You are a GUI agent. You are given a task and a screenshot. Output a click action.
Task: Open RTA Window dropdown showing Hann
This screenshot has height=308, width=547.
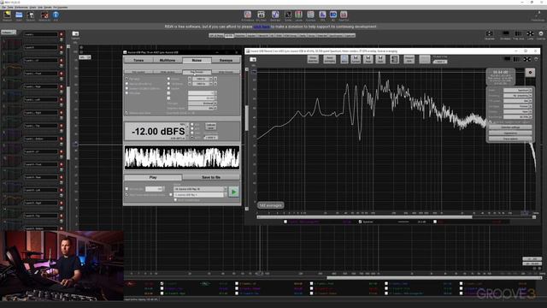518,111
